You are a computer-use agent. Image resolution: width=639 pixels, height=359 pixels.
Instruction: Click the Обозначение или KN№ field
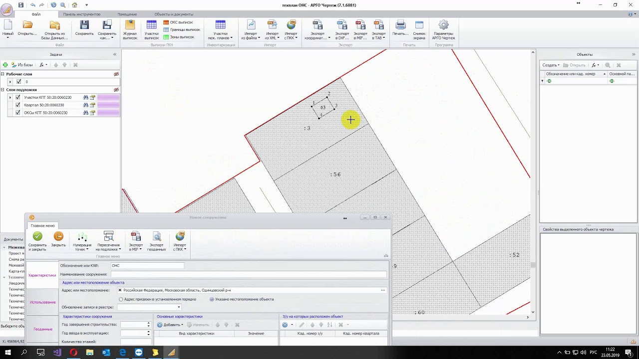147,266
